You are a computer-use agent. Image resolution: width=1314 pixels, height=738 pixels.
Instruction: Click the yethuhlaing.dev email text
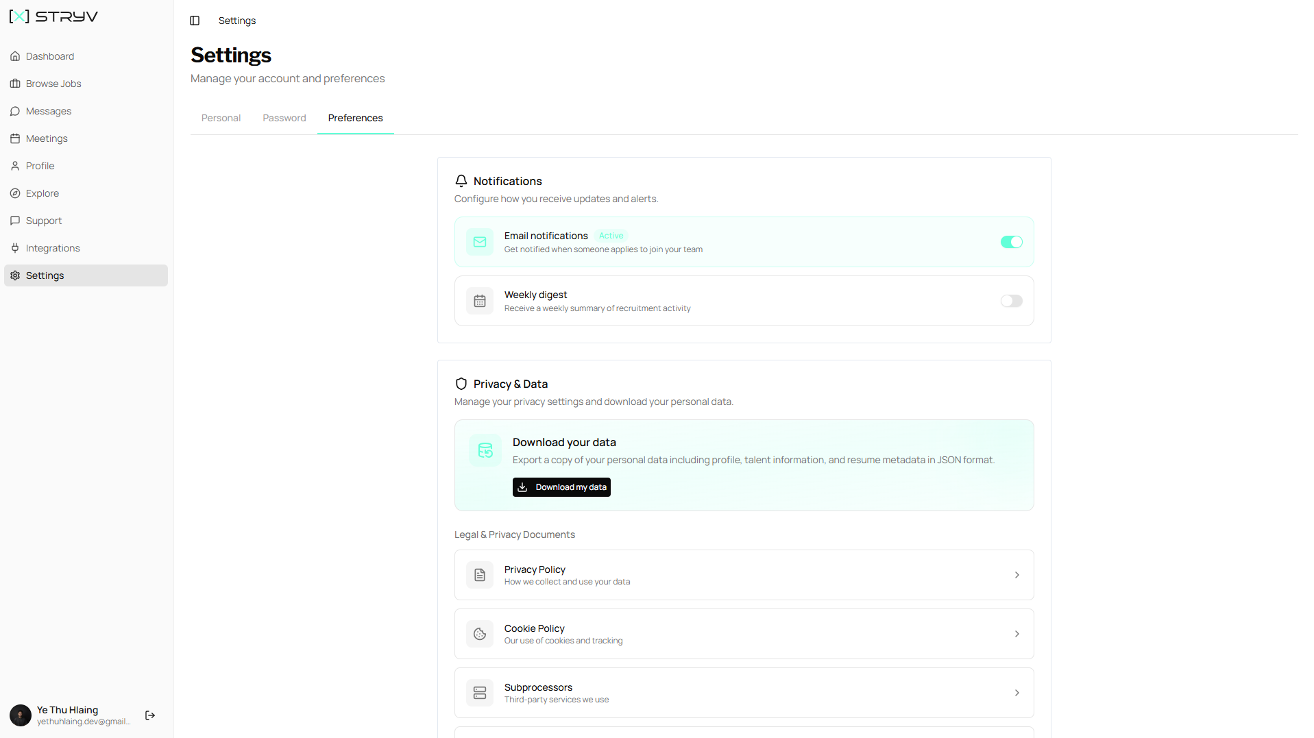84,722
